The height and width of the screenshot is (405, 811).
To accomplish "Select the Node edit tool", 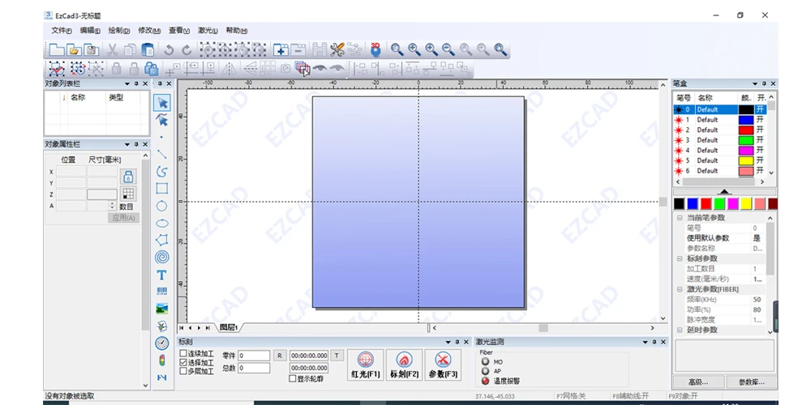I will coord(162,120).
